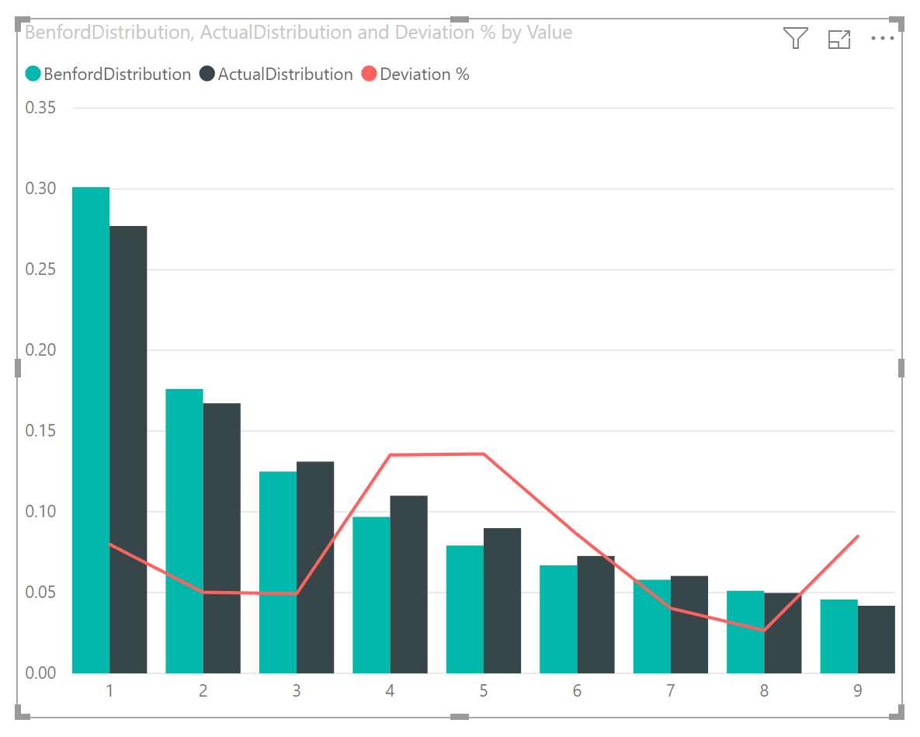Image resolution: width=920 pixels, height=737 pixels.
Task: Click the chart title text
Action: [x=299, y=33]
